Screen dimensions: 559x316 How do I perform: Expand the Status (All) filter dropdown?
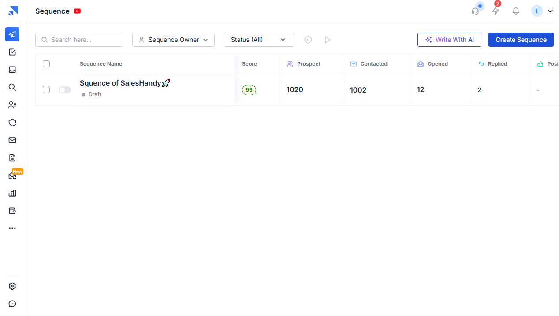tap(258, 40)
